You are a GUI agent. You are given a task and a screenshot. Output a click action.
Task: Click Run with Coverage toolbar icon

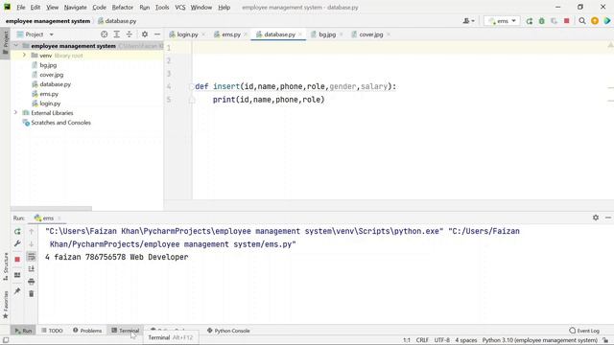[x=555, y=21]
